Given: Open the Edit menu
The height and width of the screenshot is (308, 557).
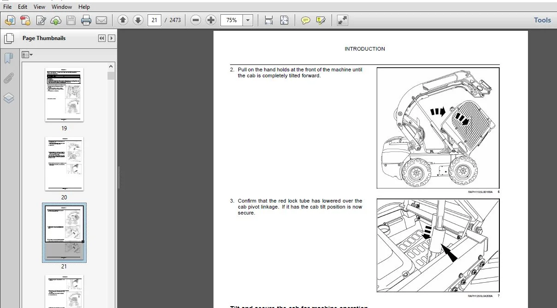Looking at the screenshot, I should (x=22, y=7).
